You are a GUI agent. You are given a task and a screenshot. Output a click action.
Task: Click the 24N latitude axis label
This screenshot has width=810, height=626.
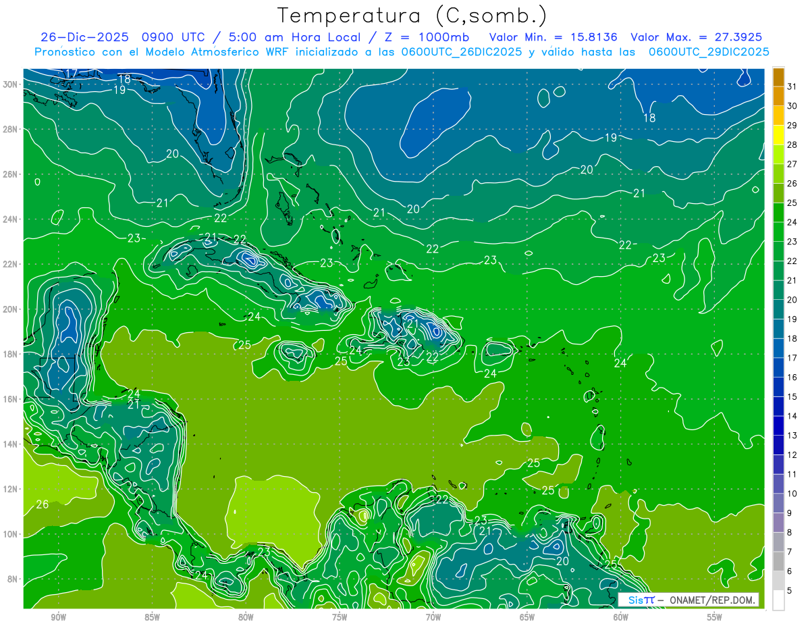[x=11, y=219]
